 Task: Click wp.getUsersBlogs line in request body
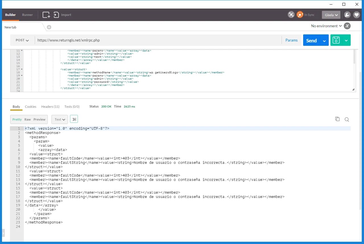point(146,73)
